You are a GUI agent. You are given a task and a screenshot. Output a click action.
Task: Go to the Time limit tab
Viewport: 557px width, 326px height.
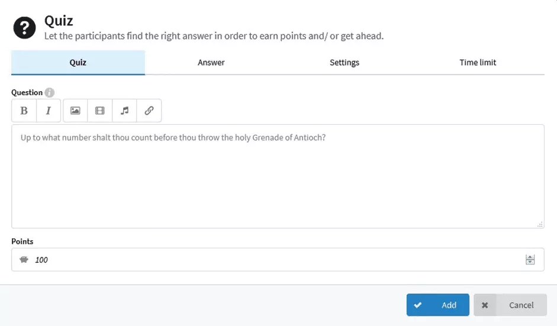point(478,63)
